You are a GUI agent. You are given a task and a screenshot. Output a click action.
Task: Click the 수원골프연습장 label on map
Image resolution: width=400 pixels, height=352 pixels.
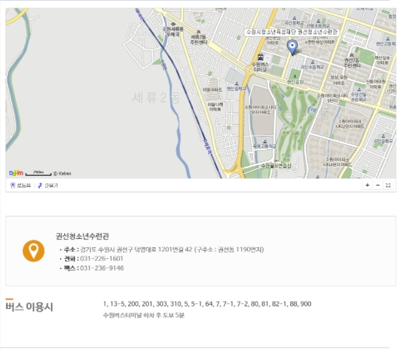pyautogui.click(x=275, y=166)
